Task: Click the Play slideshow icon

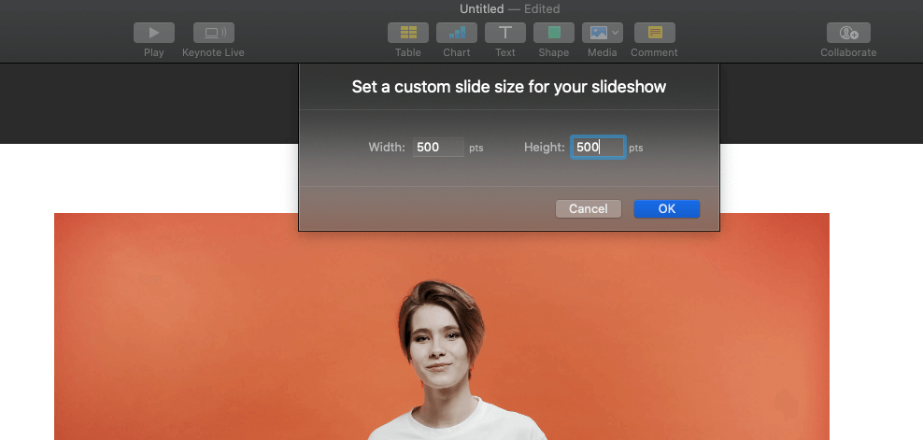Action: tap(154, 33)
